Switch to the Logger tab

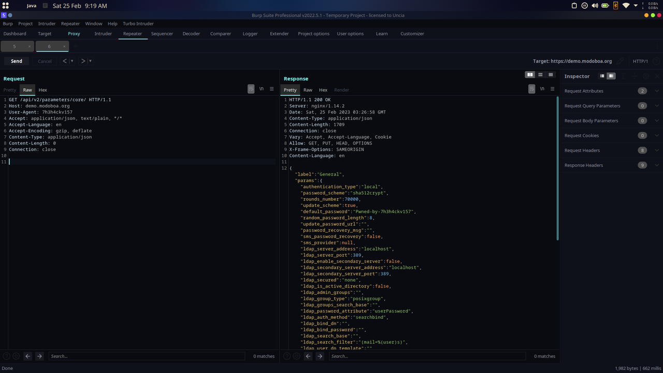[250, 34]
